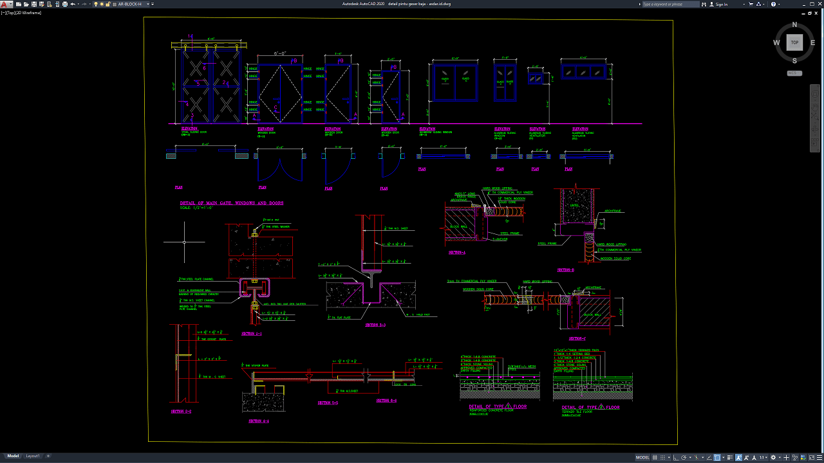Click the MODEL space button in status bar

click(x=642, y=457)
